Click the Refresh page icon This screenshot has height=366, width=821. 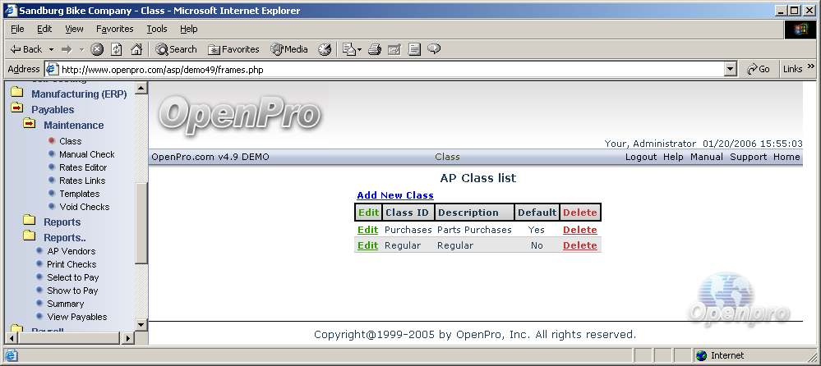click(x=117, y=49)
